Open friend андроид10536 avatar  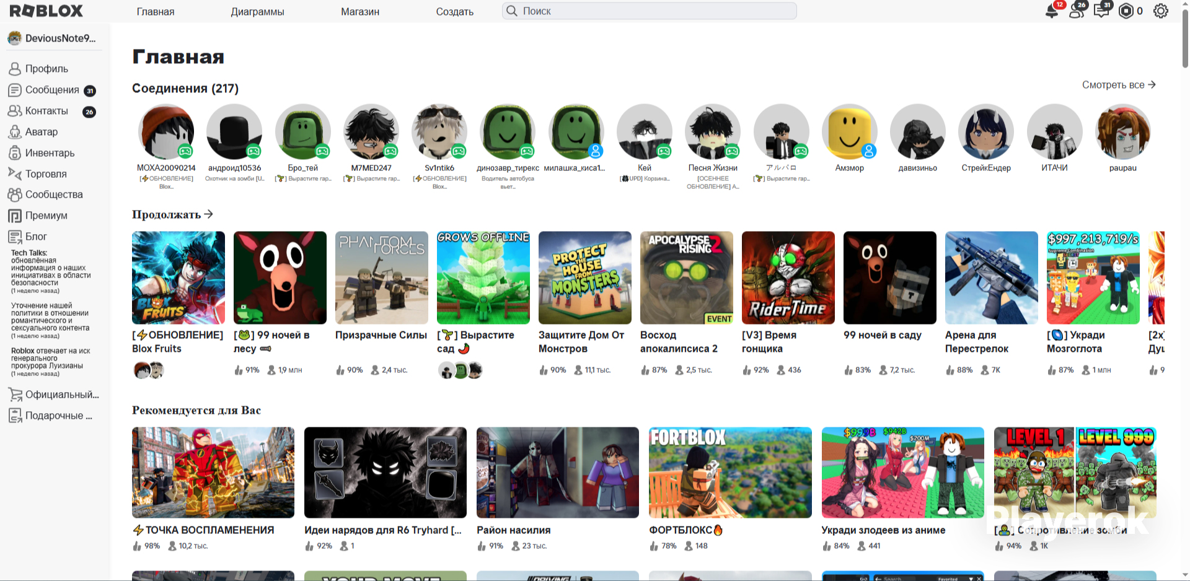coord(234,132)
